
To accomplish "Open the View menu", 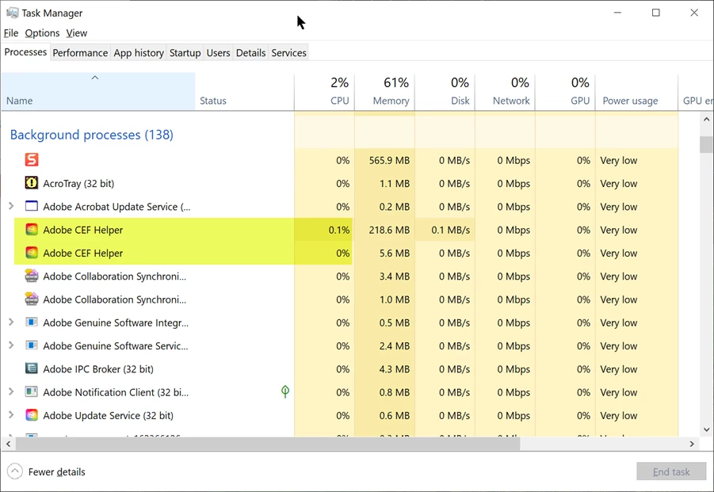I will (77, 32).
